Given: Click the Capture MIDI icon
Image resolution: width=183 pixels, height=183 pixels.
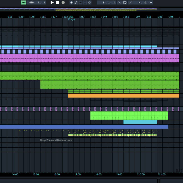Looking at the screenshot, I should point(85,3).
